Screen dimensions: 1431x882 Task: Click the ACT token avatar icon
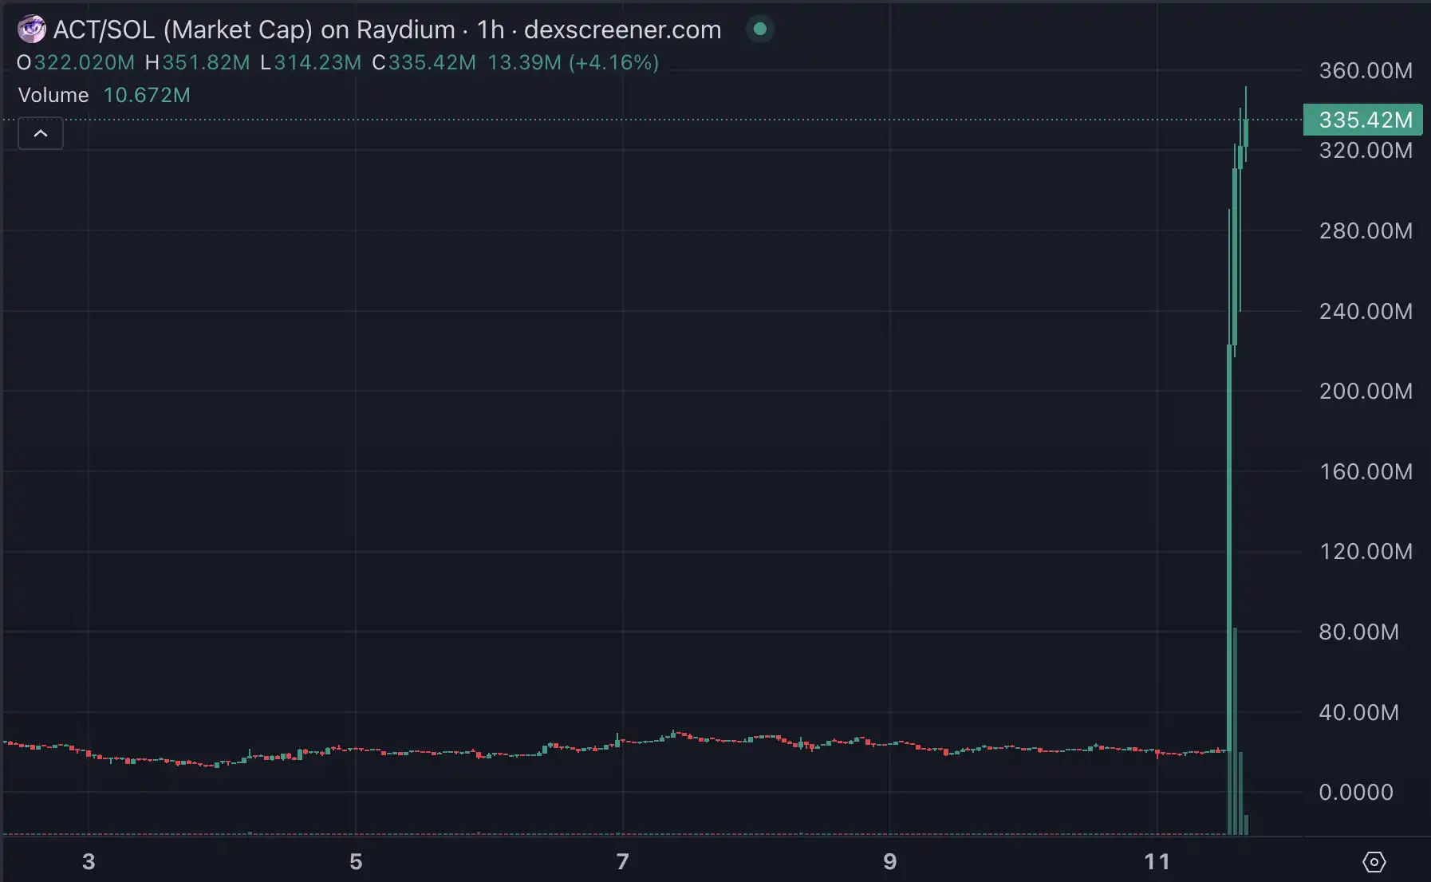[x=32, y=30]
